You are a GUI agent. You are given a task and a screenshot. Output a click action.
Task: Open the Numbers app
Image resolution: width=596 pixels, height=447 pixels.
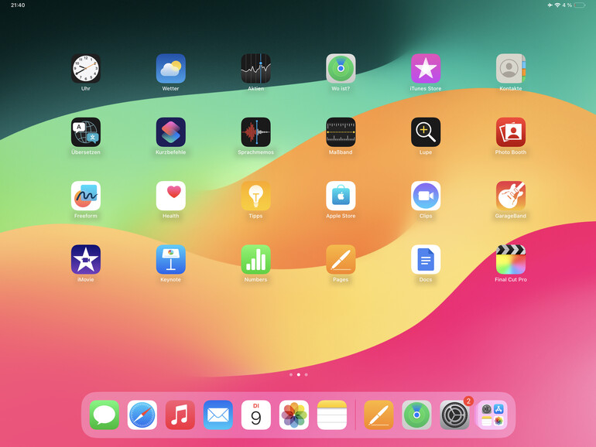click(x=255, y=259)
